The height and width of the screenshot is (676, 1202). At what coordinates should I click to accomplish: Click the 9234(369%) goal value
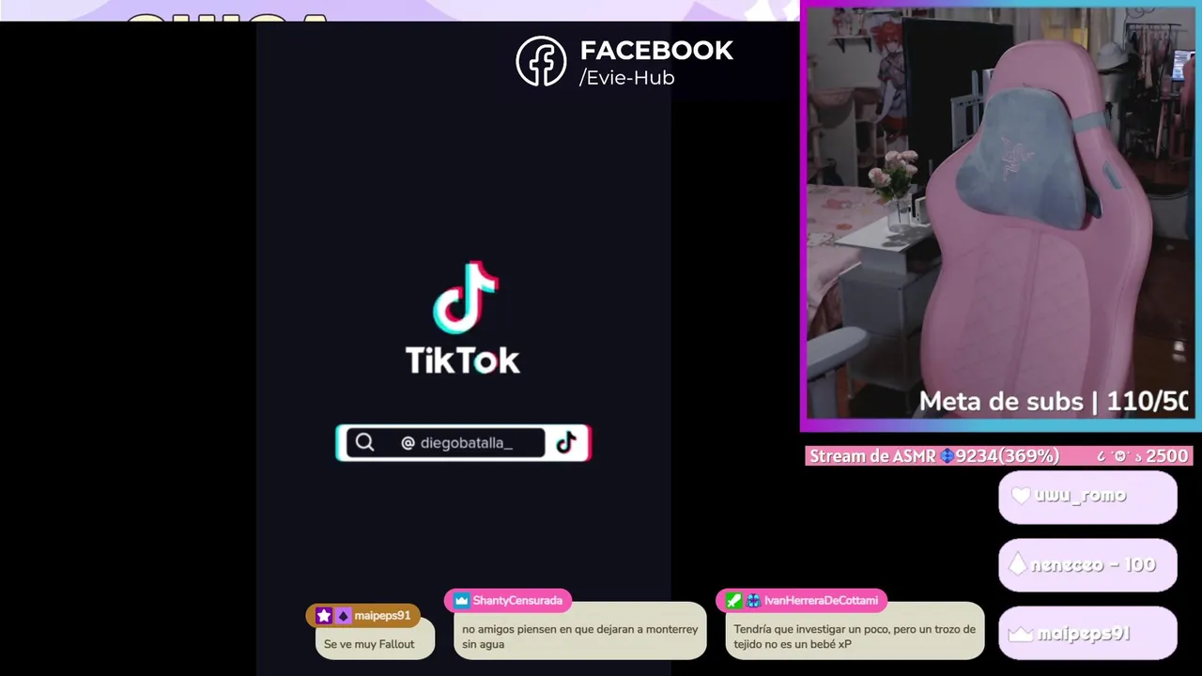point(1007,455)
